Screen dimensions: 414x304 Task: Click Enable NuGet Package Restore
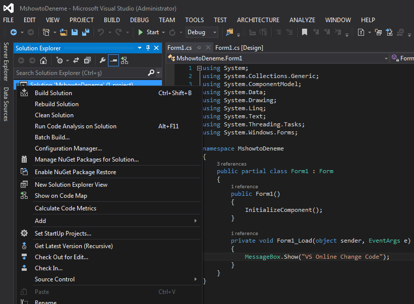click(109, 172)
